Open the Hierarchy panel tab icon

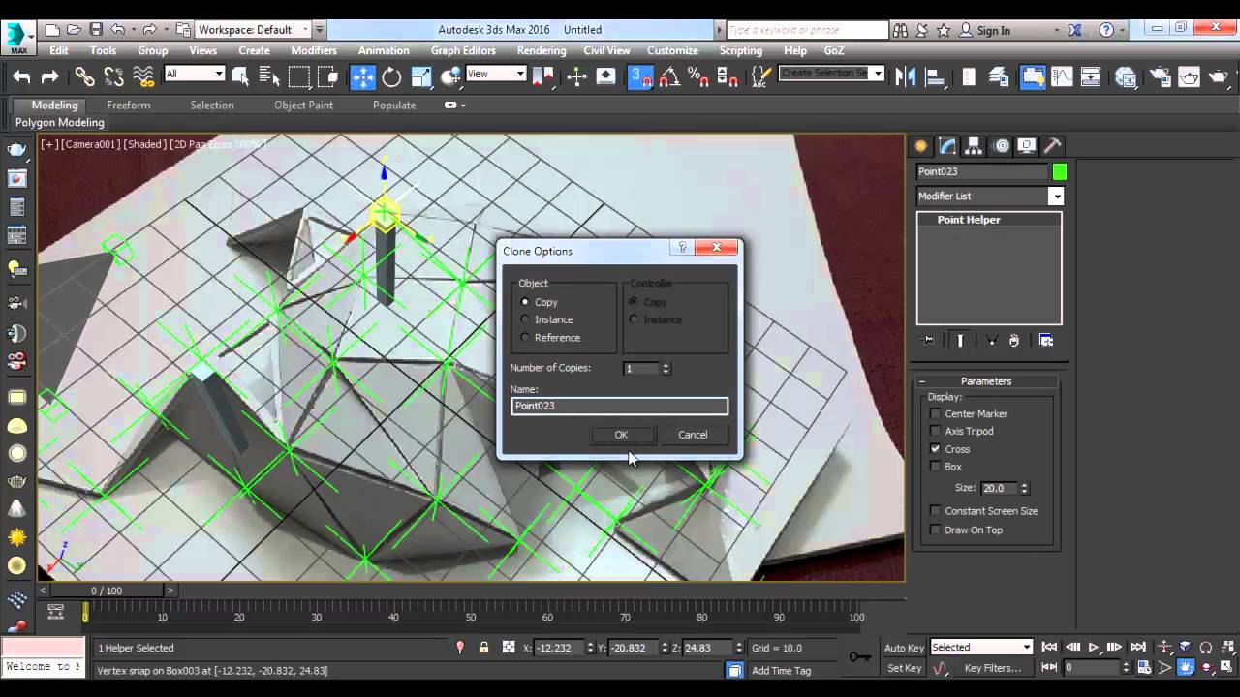[975, 146]
